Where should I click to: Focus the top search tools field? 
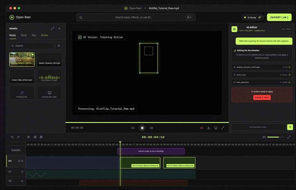[136, 17]
